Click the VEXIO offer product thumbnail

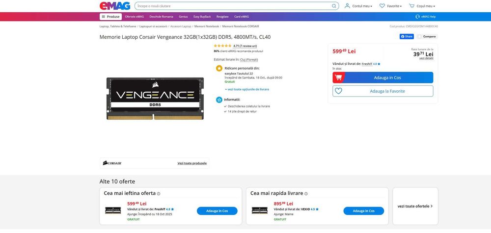[260, 210]
